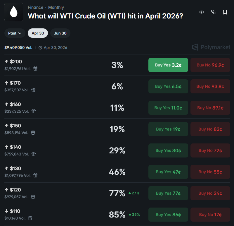Bookmark this market

(x=224, y=12)
